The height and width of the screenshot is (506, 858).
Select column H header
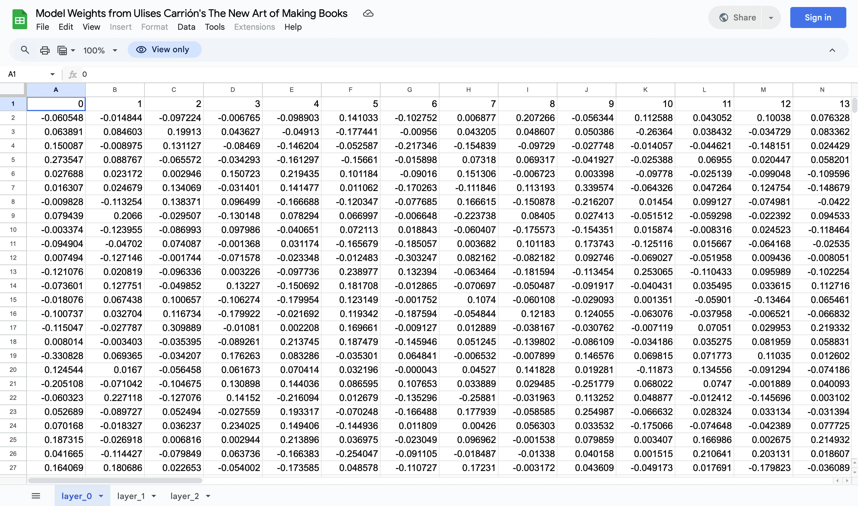(468, 90)
